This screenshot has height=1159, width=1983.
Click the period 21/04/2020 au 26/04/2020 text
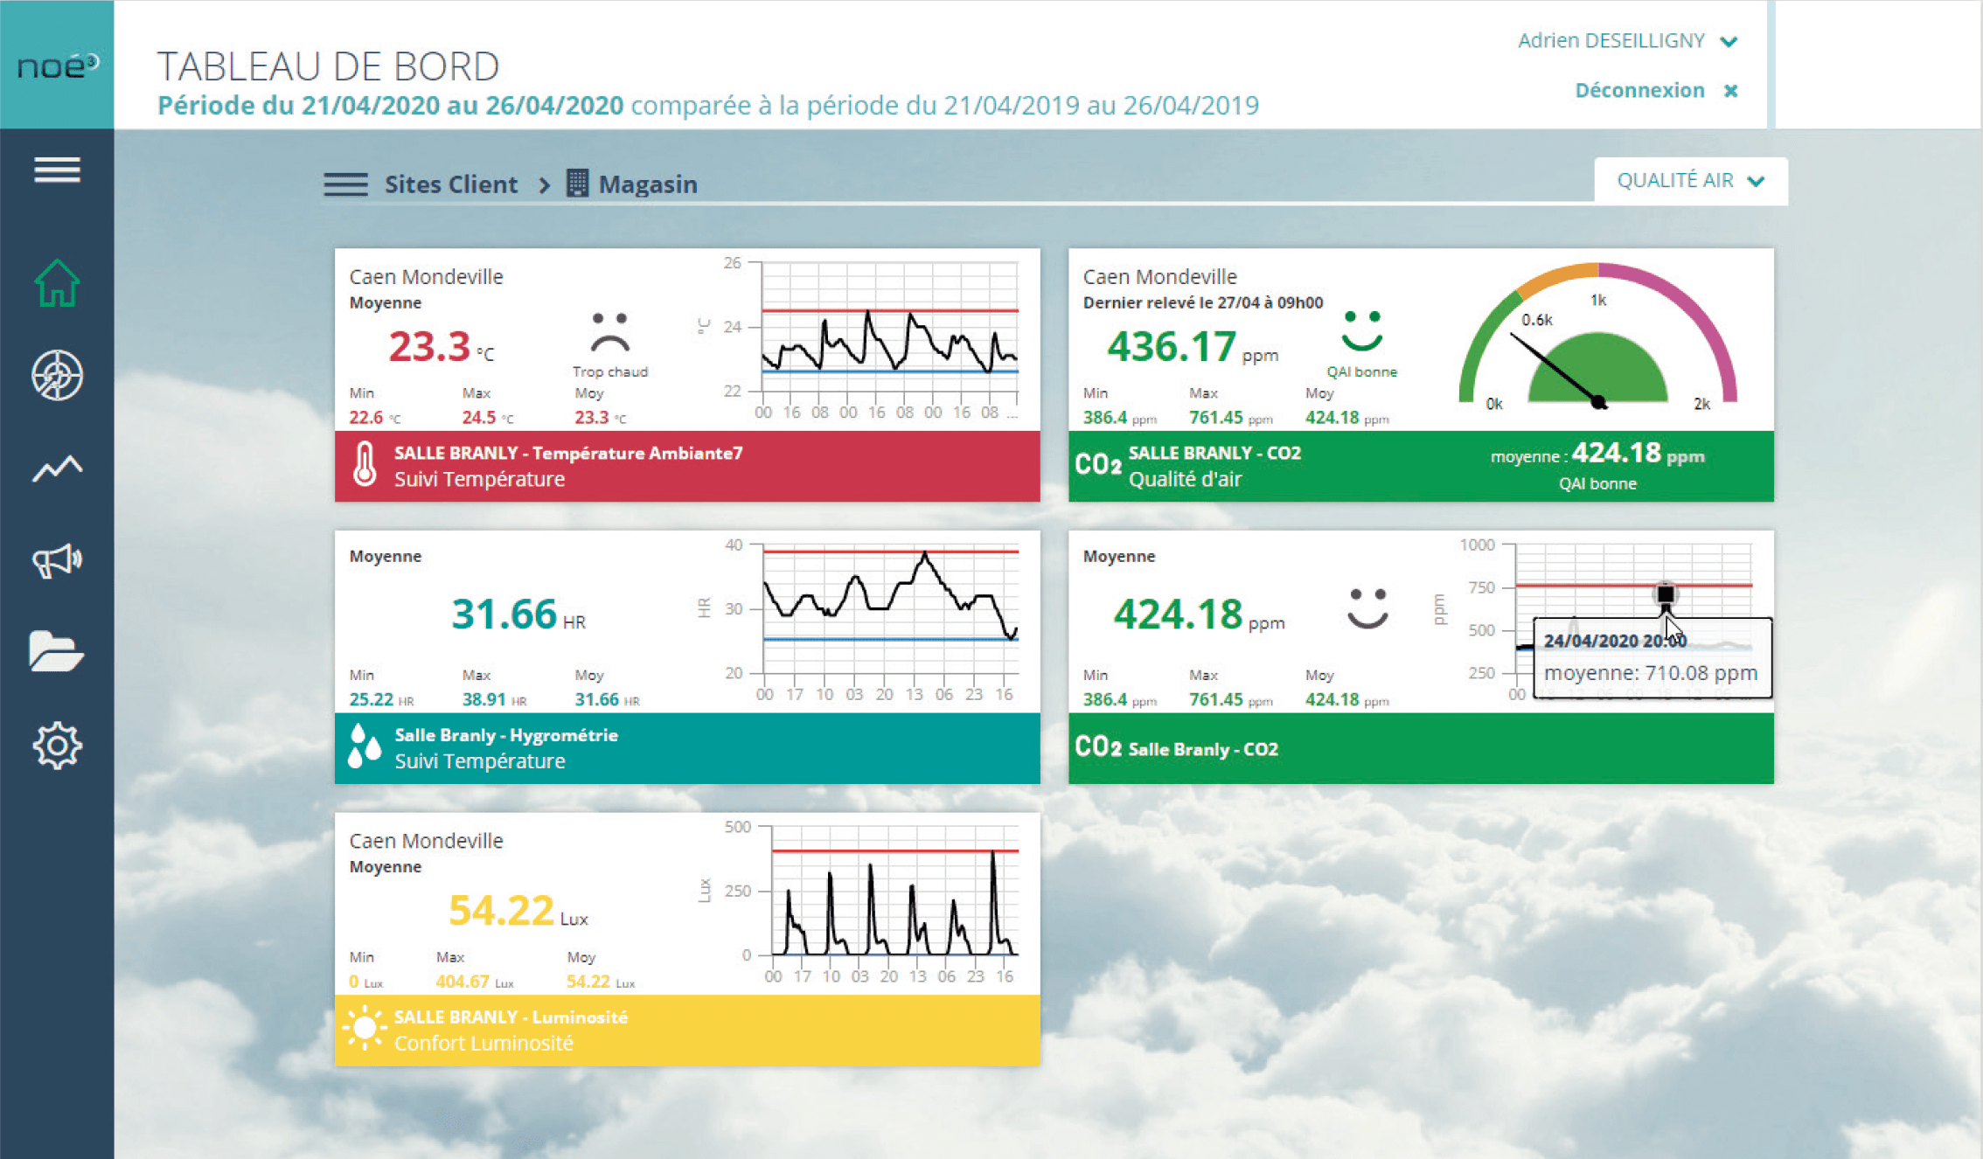[390, 106]
